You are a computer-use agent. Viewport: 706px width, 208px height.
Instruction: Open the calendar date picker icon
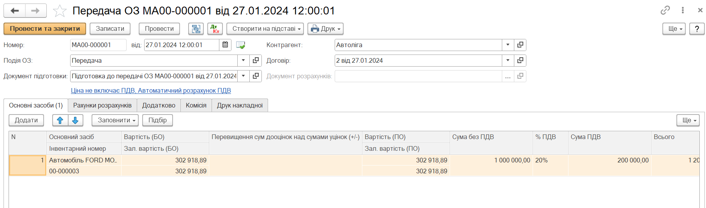pyautogui.click(x=225, y=45)
